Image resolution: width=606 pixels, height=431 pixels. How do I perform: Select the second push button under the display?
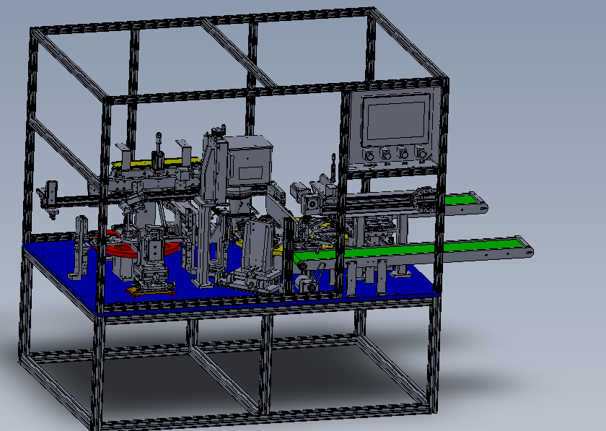386,154
